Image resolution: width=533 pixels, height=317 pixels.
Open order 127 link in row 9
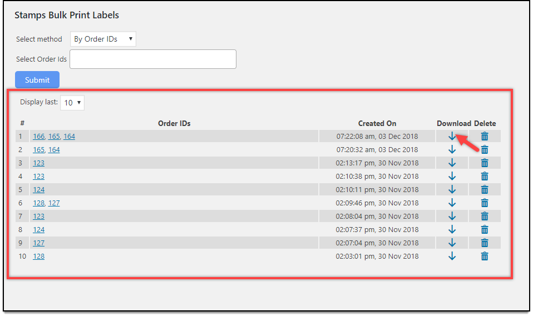pyautogui.click(x=39, y=243)
